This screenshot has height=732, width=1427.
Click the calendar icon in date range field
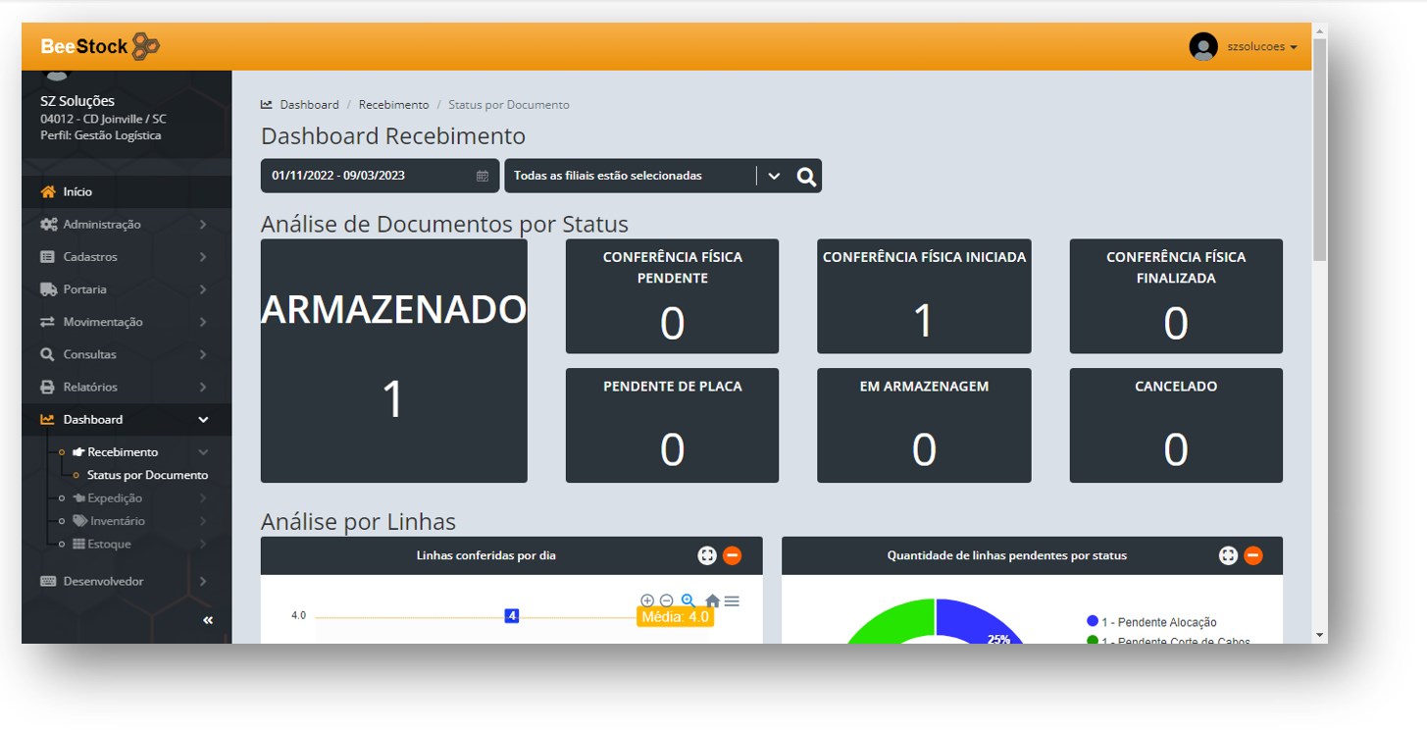click(x=482, y=177)
